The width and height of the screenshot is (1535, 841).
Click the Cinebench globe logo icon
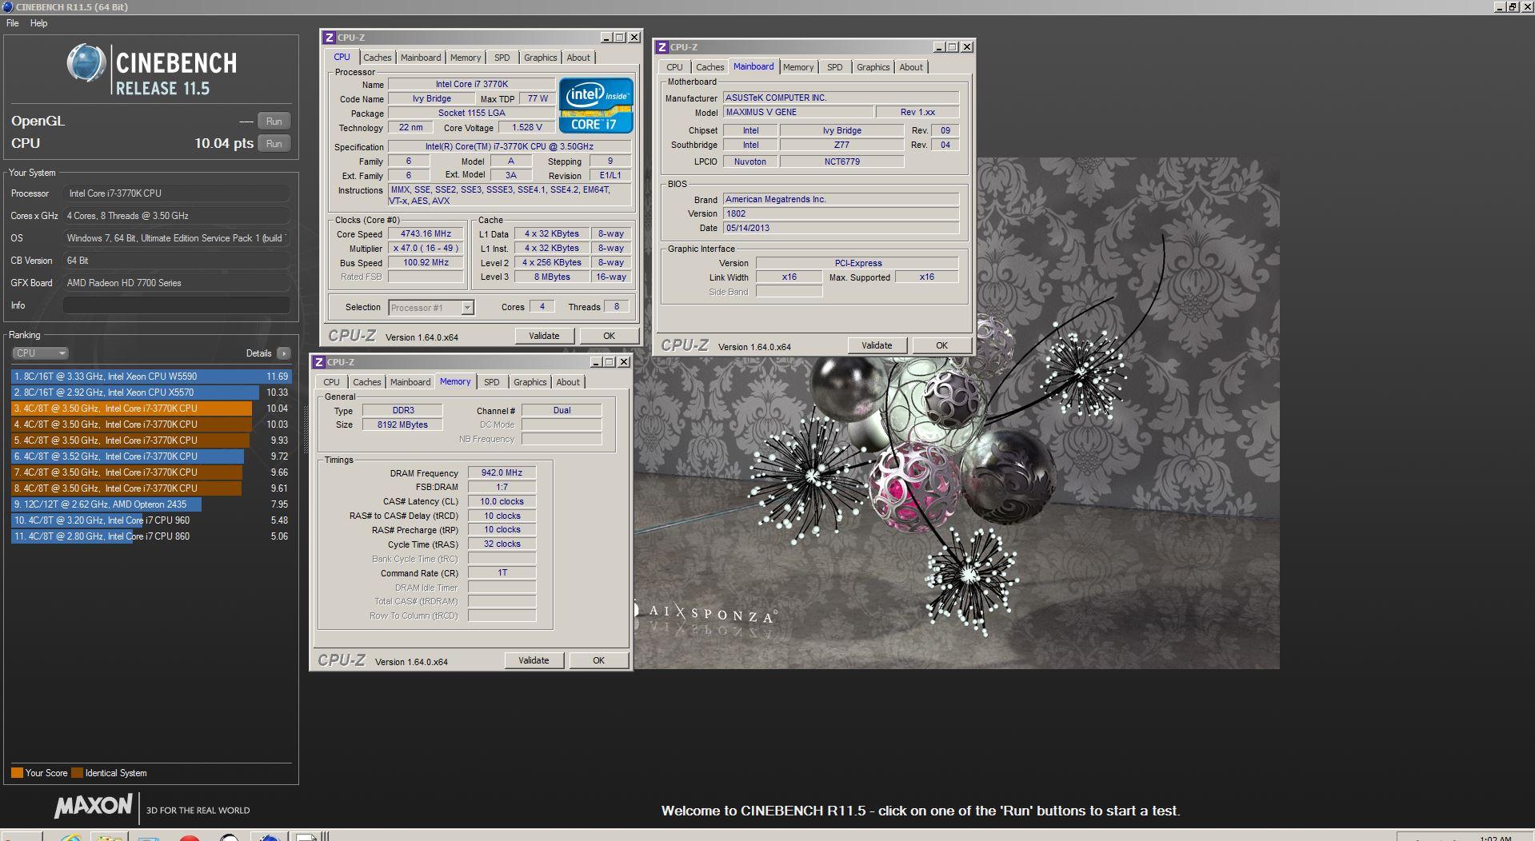click(86, 64)
